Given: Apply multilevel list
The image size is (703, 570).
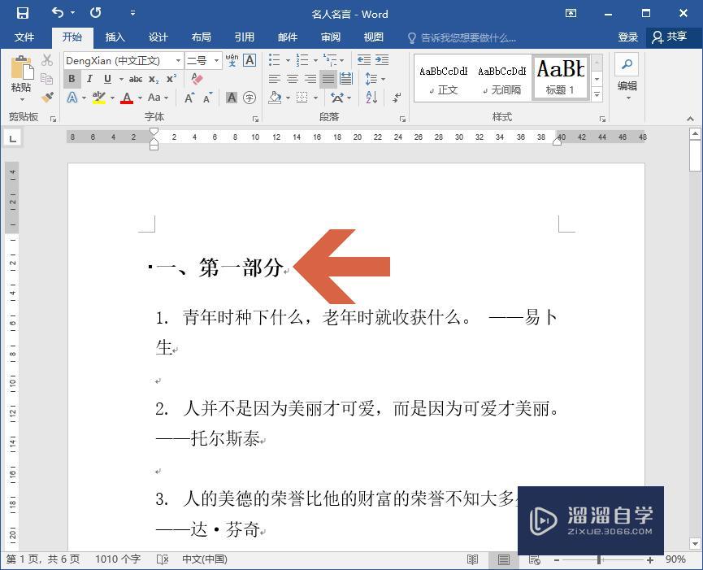Looking at the screenshot, I should (x=331, y=59).
